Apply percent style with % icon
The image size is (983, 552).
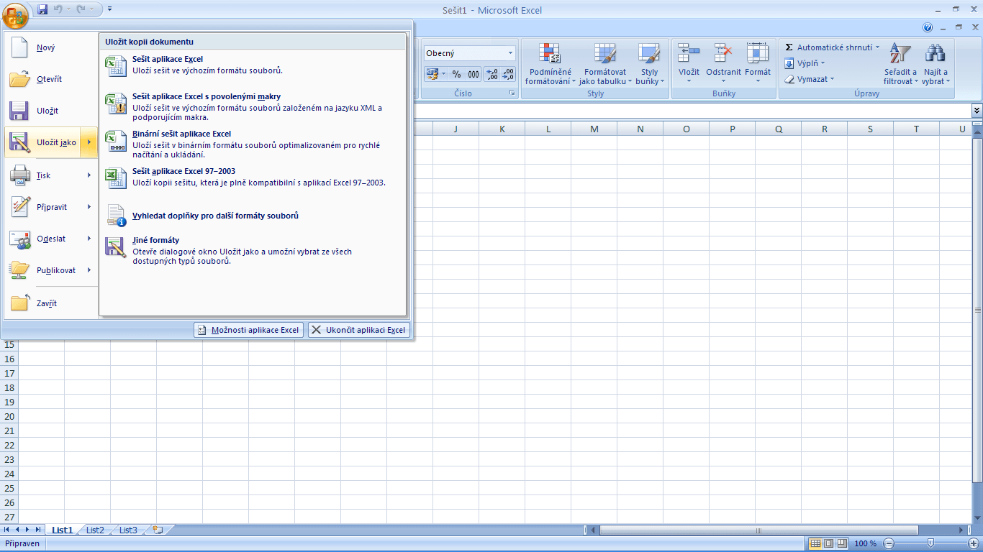pos(456,74)
